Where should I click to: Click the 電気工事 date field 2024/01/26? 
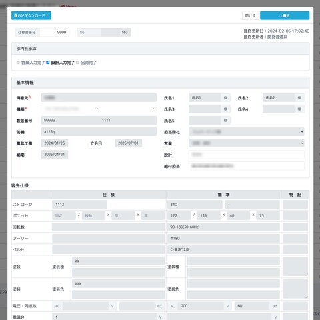[55, 143]
